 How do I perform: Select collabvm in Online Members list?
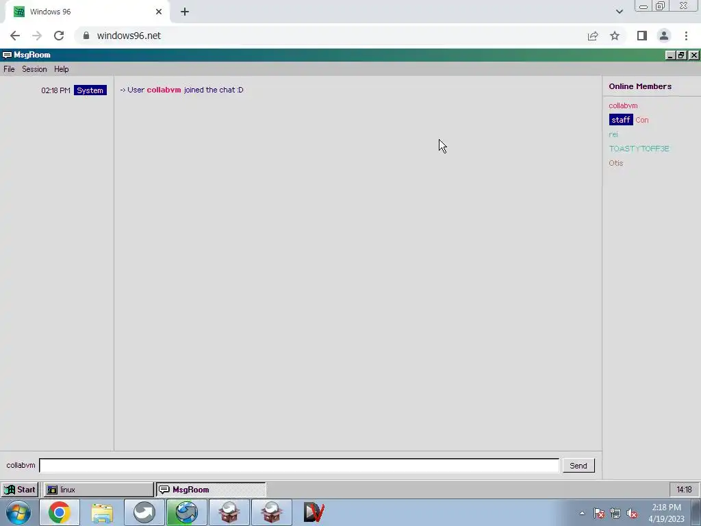tap(623, 105)
